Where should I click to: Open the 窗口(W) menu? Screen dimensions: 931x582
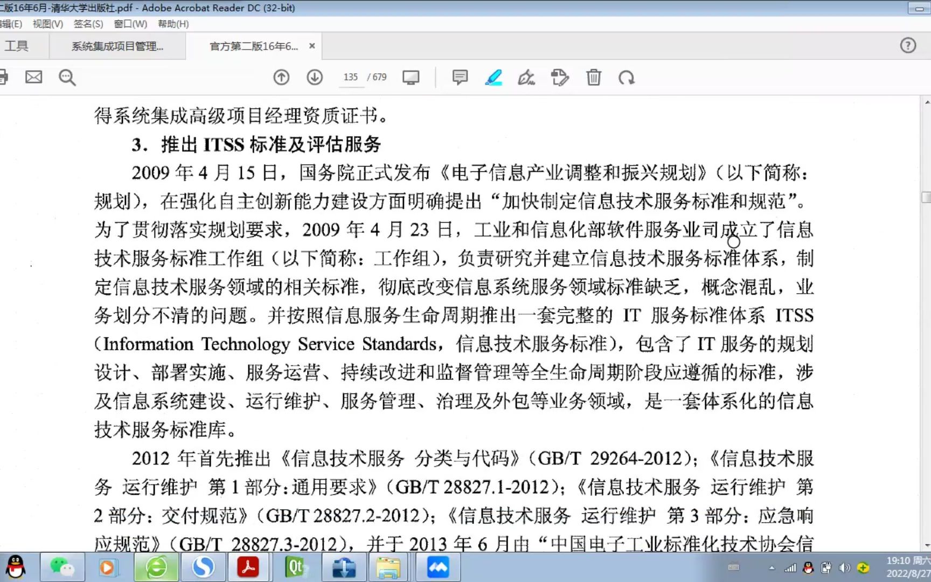tap(130, 24)
